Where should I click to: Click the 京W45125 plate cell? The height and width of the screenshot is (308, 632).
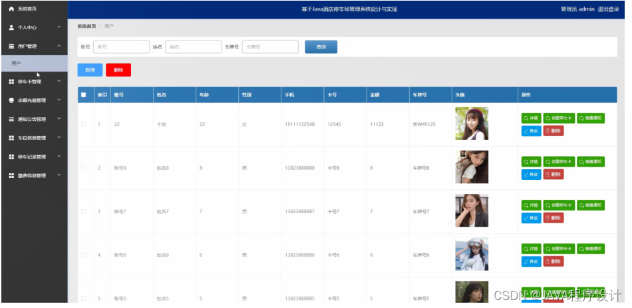tap(424, 125)
